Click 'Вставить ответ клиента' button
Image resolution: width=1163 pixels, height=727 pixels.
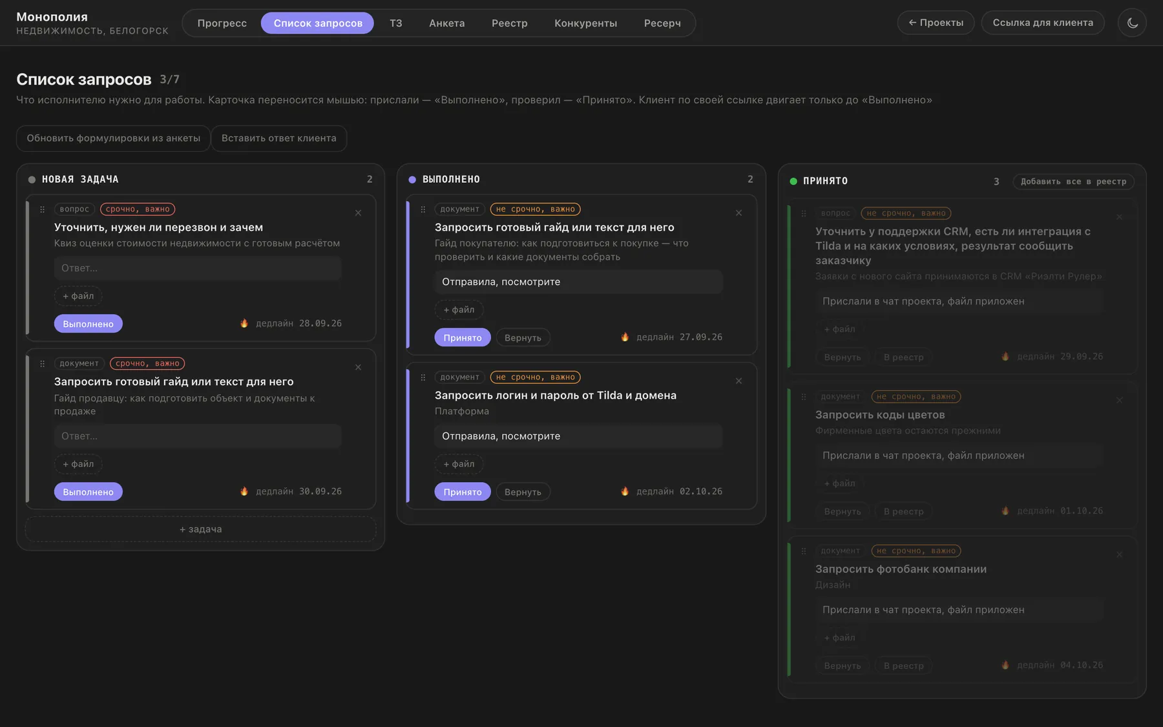279,138
